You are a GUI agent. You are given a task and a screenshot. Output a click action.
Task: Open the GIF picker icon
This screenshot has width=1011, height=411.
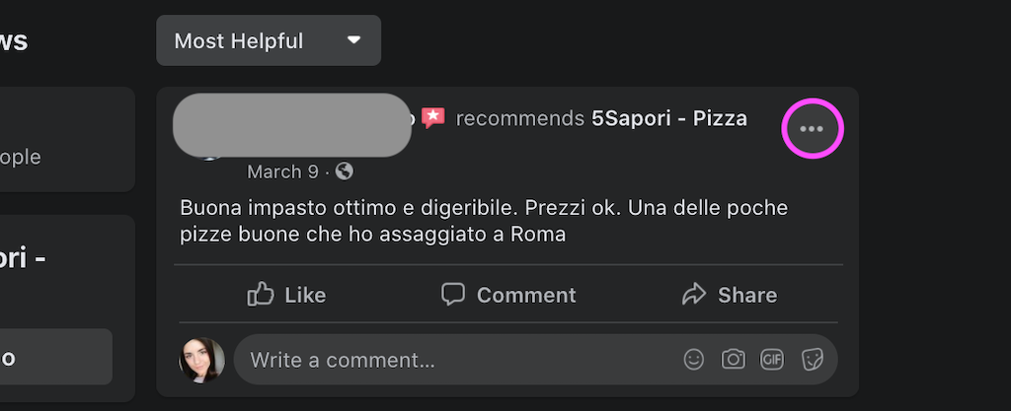coord(772,359)
